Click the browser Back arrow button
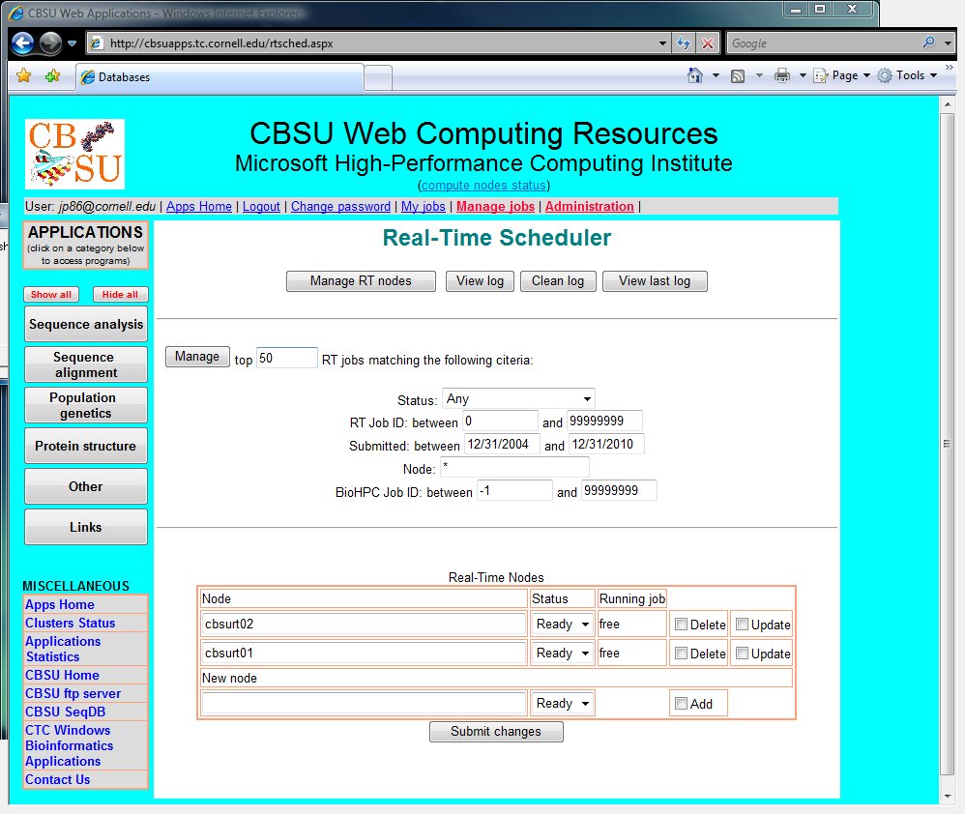 [x=23, y=44]
